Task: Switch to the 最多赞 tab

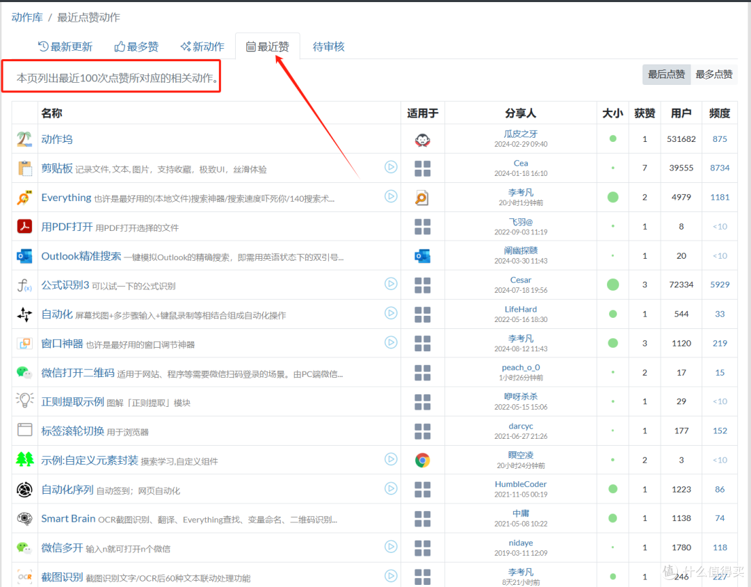Action: click(136, 47)
